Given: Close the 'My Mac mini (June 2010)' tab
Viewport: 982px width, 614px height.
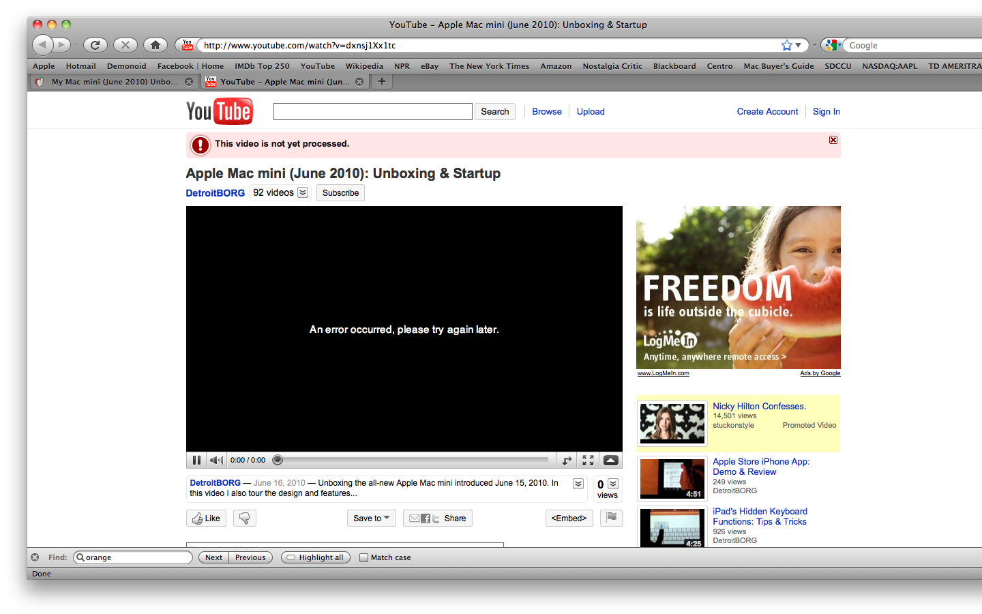Looking at the screenshot, I should [189, 82].
